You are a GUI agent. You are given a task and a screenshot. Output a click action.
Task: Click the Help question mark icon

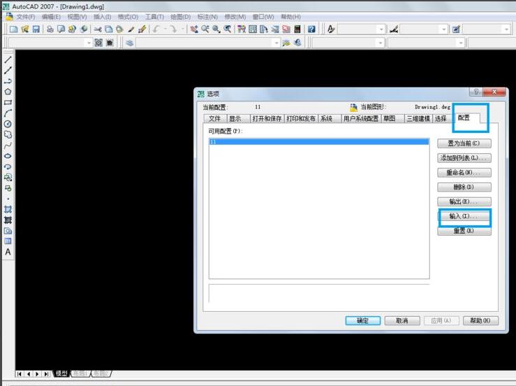click(311, 29)
